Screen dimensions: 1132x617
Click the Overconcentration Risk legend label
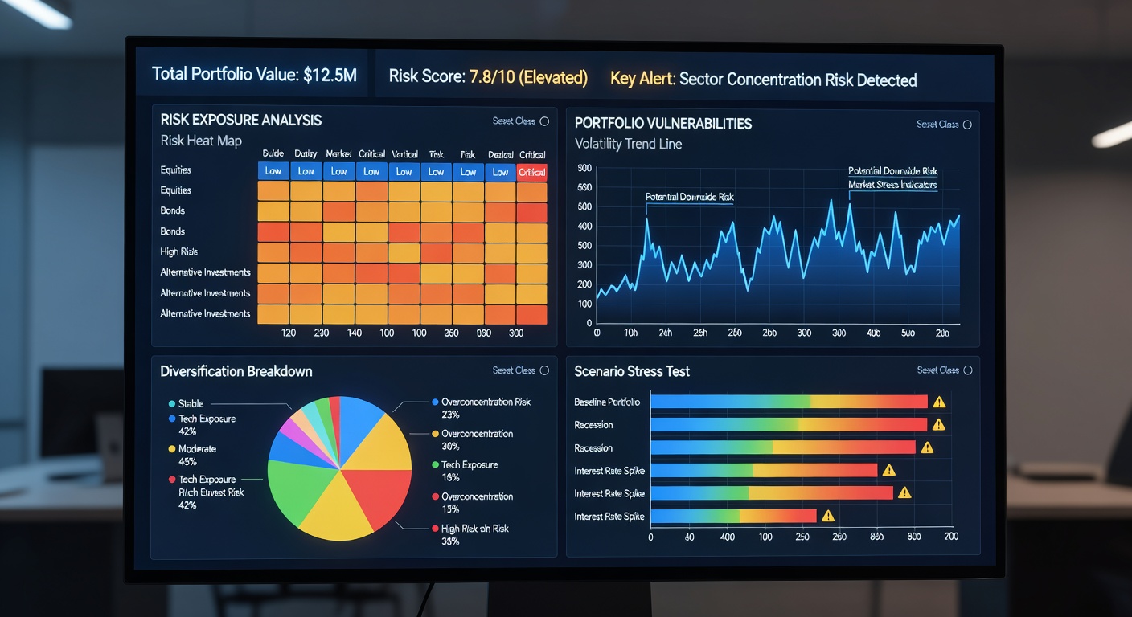coord(486,402)
